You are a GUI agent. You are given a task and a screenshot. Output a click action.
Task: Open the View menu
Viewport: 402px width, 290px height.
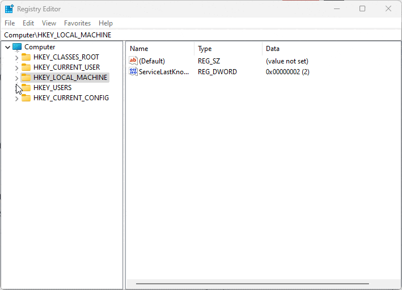(x=49, y=23)
